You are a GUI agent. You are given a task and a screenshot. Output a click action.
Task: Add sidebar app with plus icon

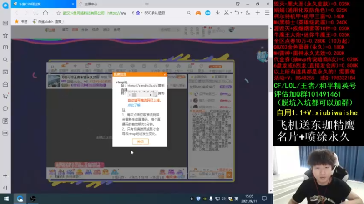5,176
